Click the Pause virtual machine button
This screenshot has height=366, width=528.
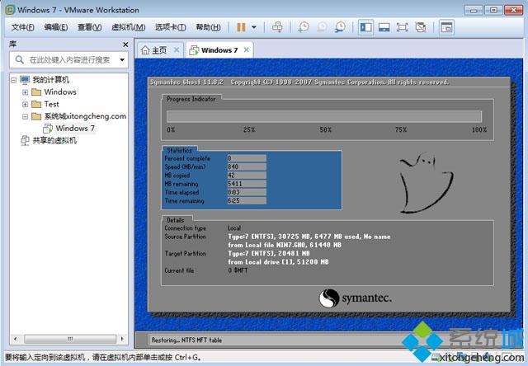point(241,27)
